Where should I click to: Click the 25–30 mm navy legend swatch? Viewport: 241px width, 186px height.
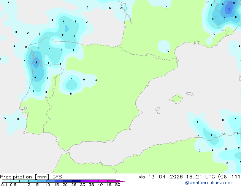point(77,181)
